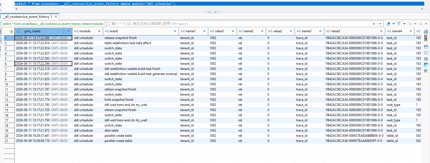Click 'alter table' event cell

point(141,131)
